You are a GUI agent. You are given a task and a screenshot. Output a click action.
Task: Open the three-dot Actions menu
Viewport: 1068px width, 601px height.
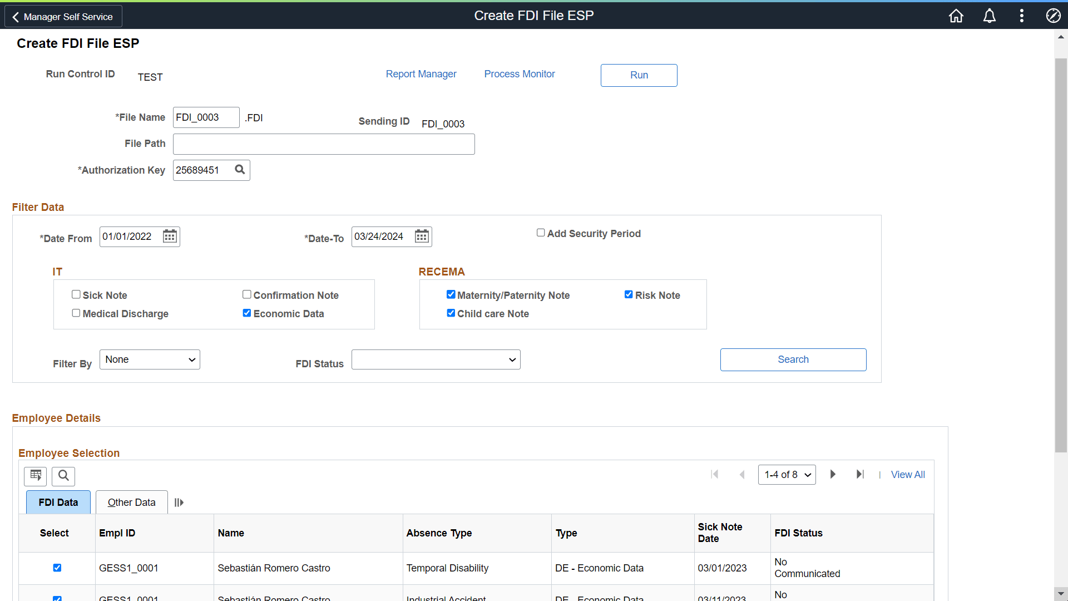pyautogui.click(x=1021, y=16)
